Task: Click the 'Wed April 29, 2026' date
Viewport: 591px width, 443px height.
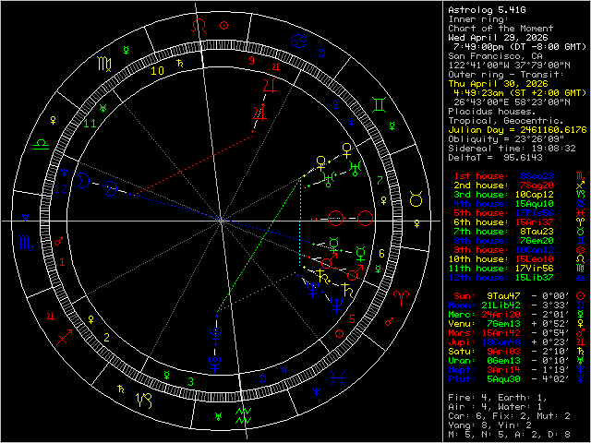Action: point(498,38)
